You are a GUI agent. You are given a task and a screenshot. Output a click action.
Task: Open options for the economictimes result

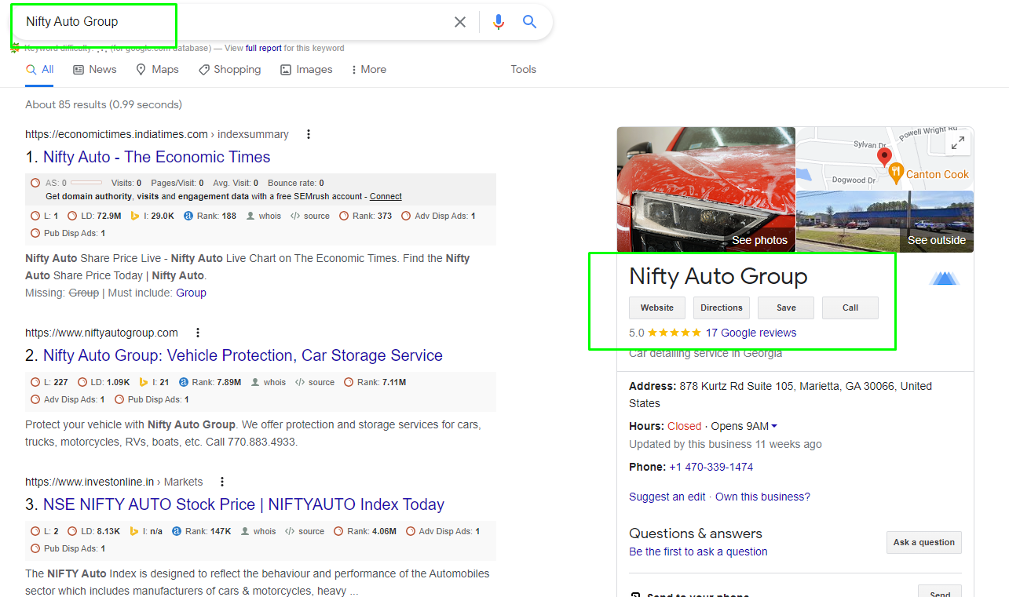click(x=309, y=134)
